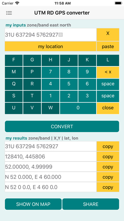Tap the keypad icon in input field
Image resolution: width=124 pixels, height=221 pixels.
(61, 35)
